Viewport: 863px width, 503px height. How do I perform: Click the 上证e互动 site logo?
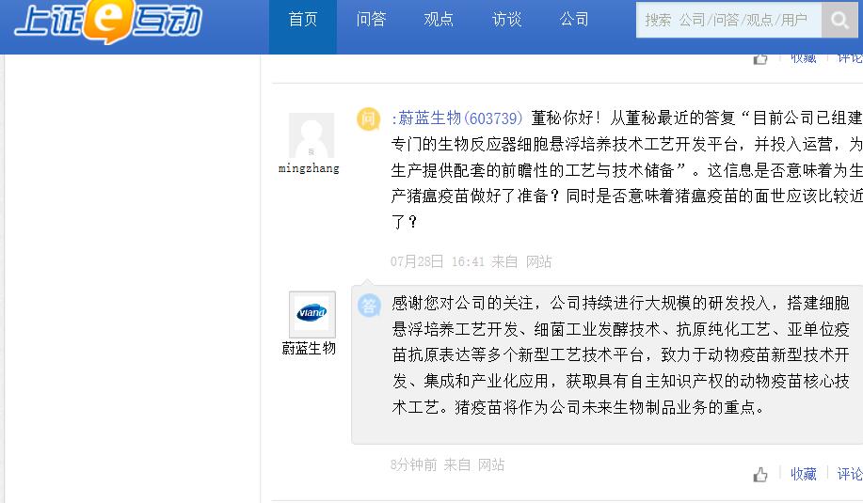pyautogui.click(x=108, y=21)
